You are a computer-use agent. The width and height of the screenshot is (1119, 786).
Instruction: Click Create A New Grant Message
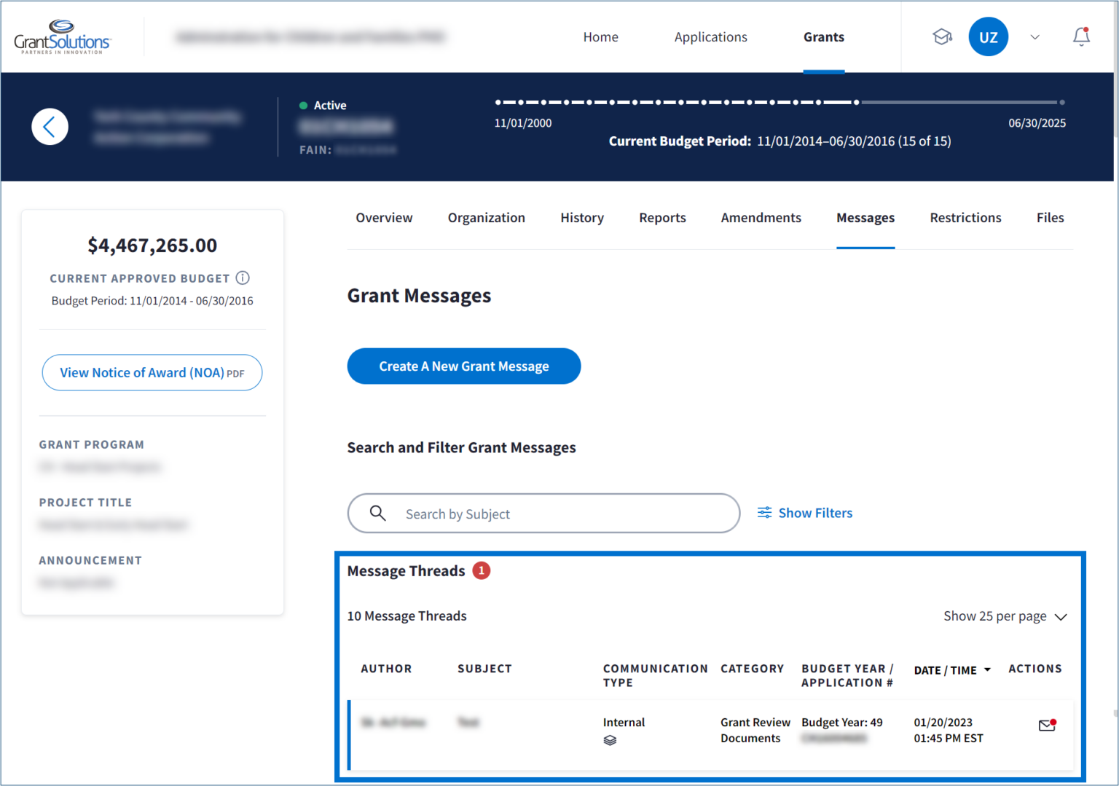pos(463,366)
